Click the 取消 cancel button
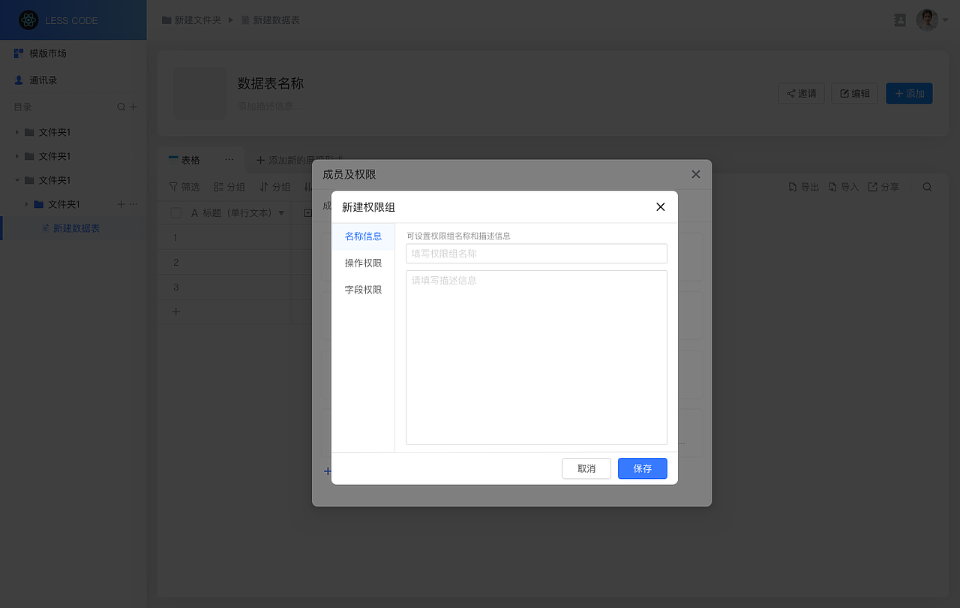960x608 pixels. pyautogui.click(x=586, y=468)
